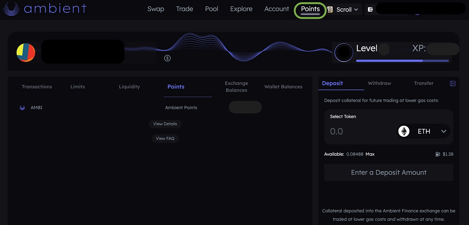Click the dollar sign icon
This screenshot has height=225, width=469.
pyautogui.click(x=167, y=58)
